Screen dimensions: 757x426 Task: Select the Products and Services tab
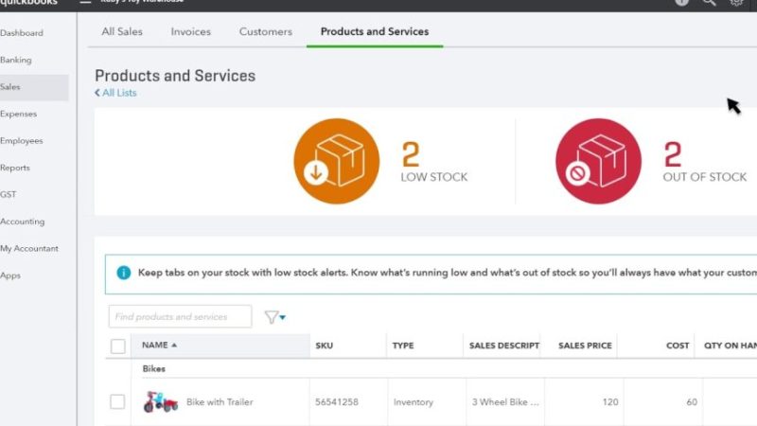click(x=375, y=31)
